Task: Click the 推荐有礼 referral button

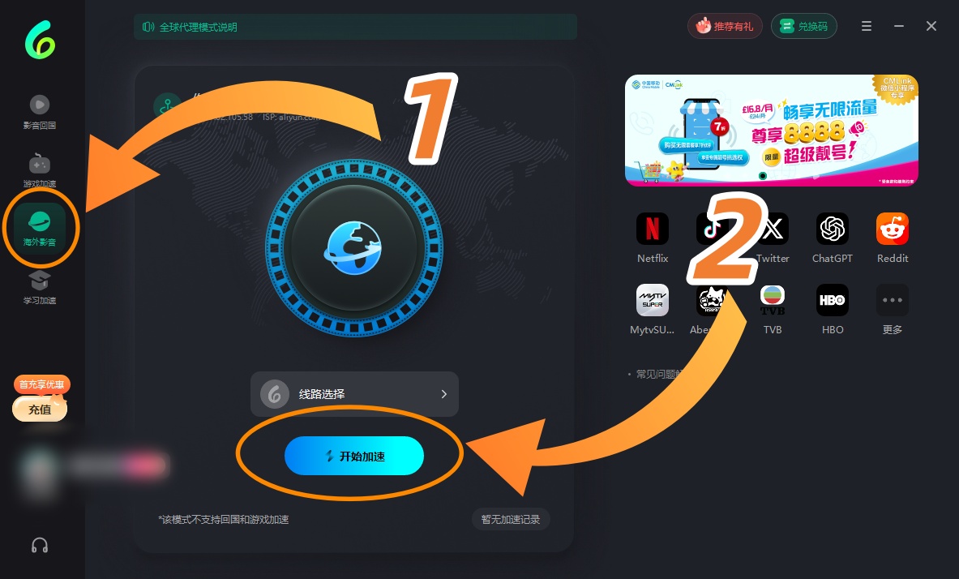Action: [725, 26]
